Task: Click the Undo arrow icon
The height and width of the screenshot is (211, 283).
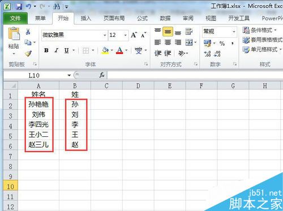Action: [x=28, y=7]
